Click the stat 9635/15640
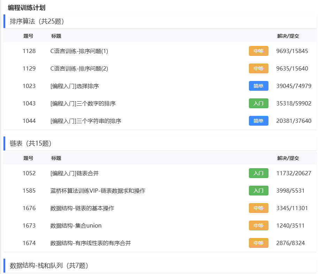319x274 pixels. click(x=292, y=68)
